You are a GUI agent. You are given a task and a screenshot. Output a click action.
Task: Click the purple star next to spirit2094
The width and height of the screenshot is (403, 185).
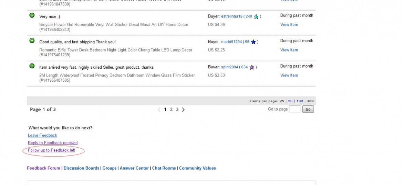[252, 68]
